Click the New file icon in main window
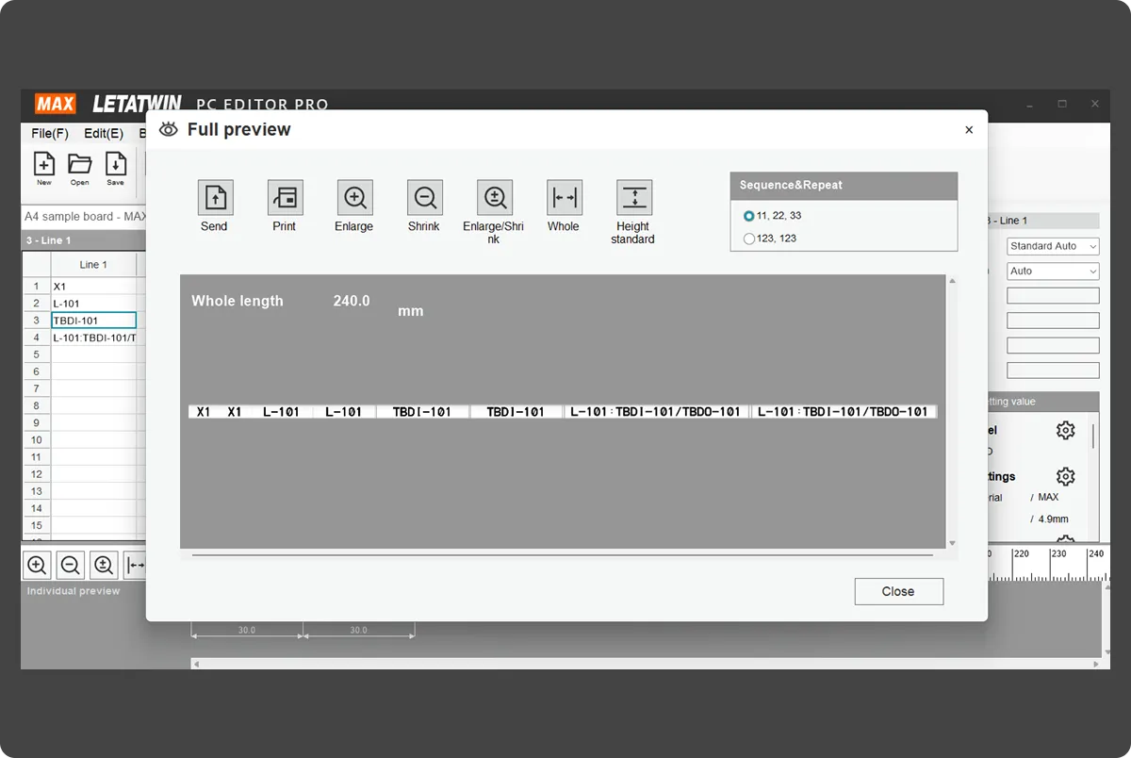Screen dimensions: 1131x758 click(x=44, y=164)
